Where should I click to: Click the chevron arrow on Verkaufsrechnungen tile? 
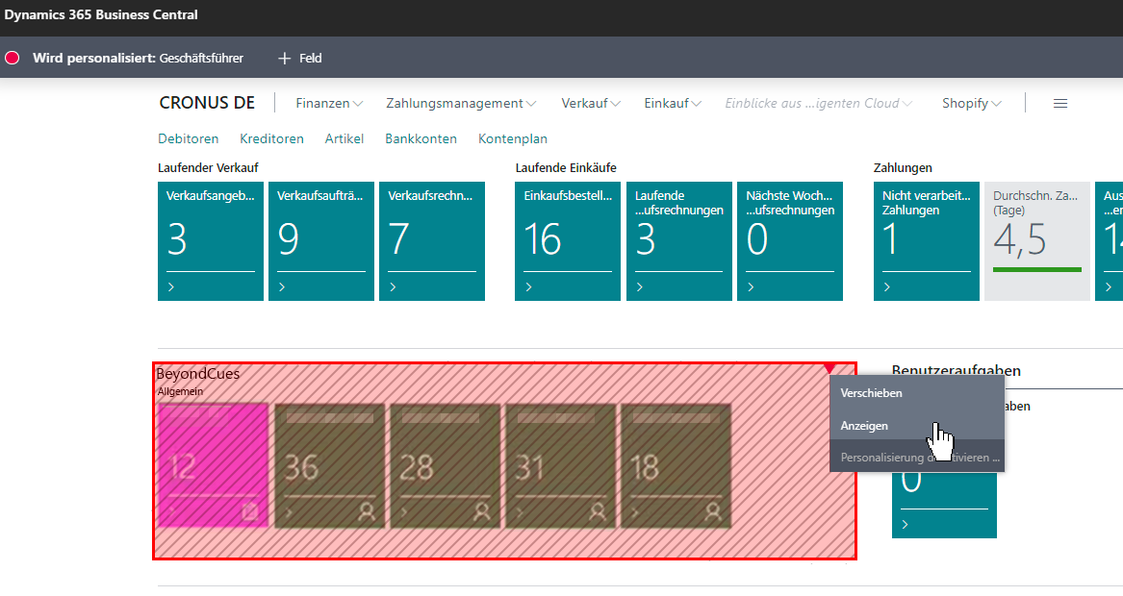point(395,286)
